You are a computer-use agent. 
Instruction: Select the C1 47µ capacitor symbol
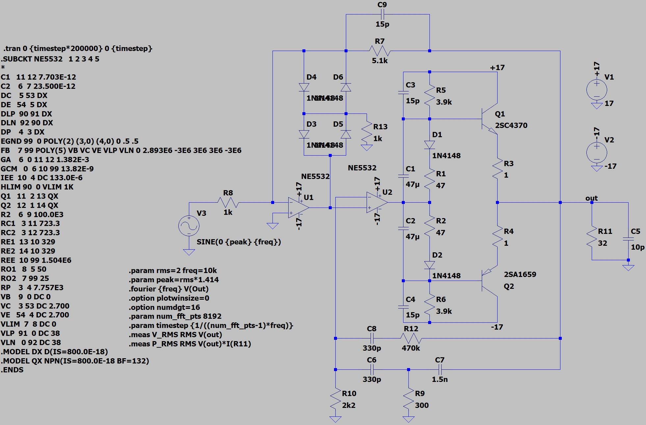click(x=403, y=176)
